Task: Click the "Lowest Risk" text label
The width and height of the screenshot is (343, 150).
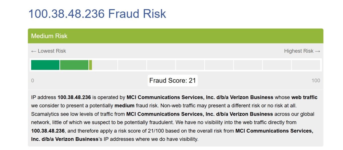Action: (52, 51)
